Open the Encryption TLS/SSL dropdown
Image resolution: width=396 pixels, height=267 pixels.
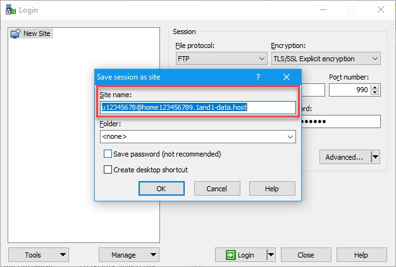(375, 59)
